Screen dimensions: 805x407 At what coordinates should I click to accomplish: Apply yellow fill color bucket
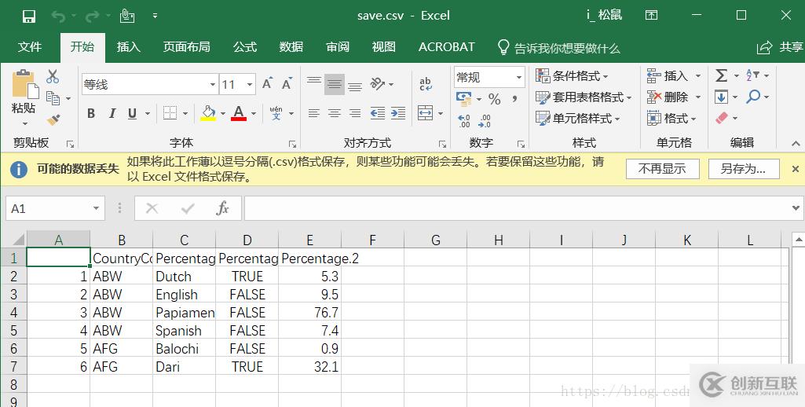tap(208, 113)
